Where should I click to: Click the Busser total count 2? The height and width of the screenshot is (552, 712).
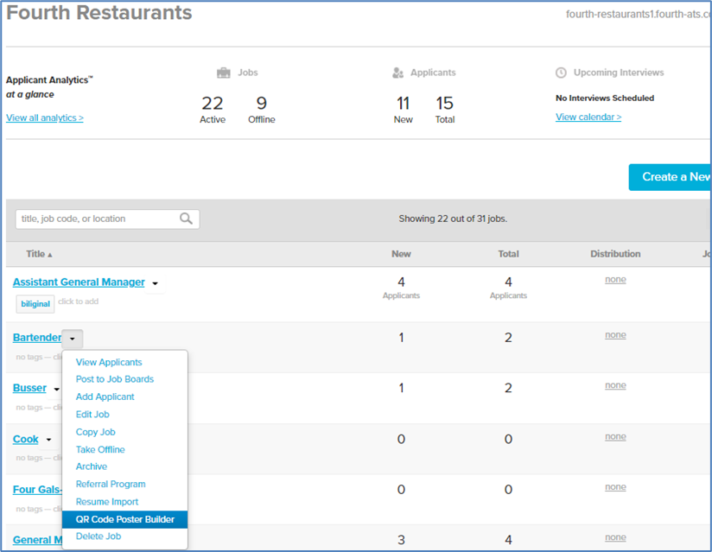(508, 388)
